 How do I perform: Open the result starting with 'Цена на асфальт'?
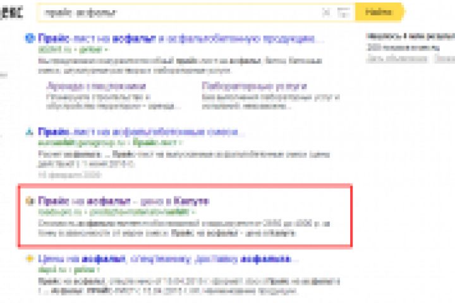point(168,259)
